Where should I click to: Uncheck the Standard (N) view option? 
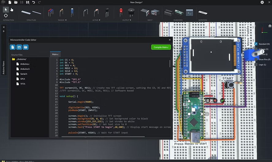click(256, 44)
